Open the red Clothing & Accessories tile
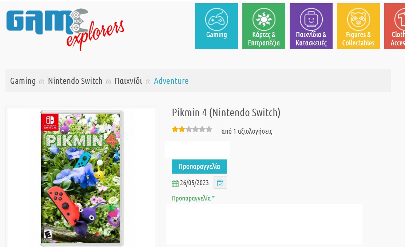This screenshot has width=405, height=247. click(395, 26)
